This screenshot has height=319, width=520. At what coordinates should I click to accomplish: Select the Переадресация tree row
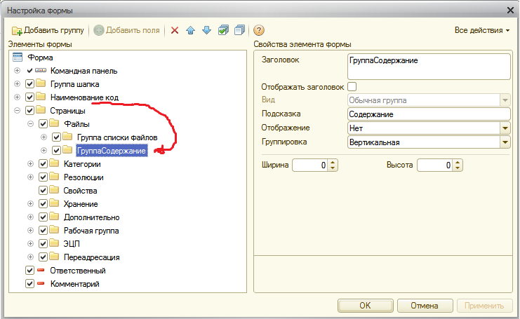[91, 257]
